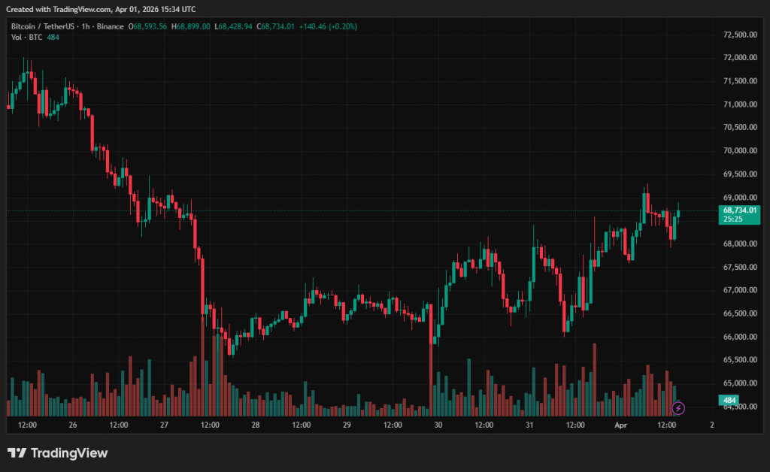Click the TradingView logo icon
Viewport: 770px width, 472px height.
point(17,452)
